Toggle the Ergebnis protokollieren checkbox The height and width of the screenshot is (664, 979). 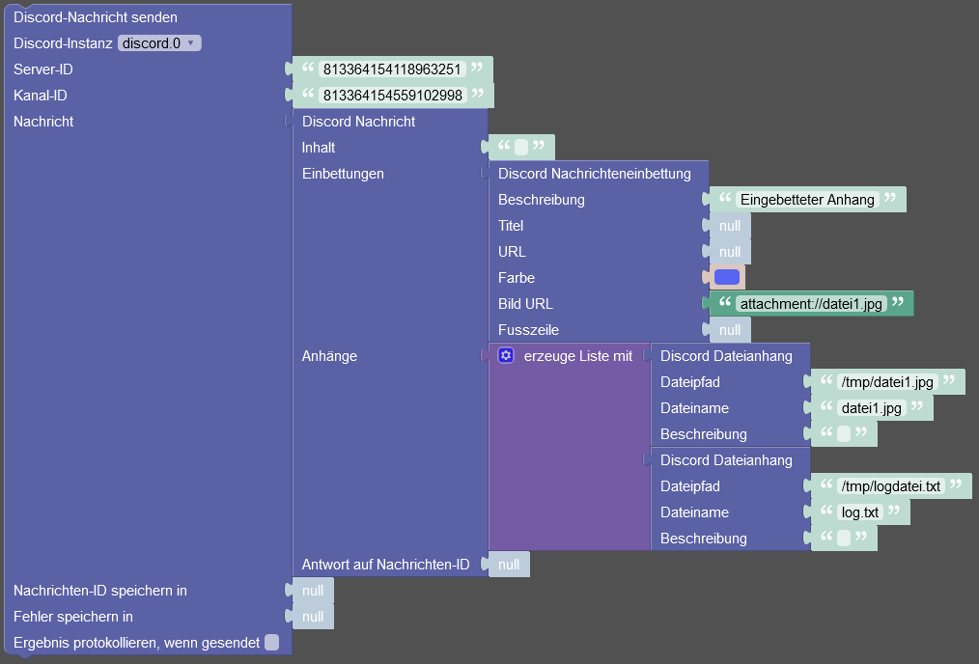click(x=271, y=642)
